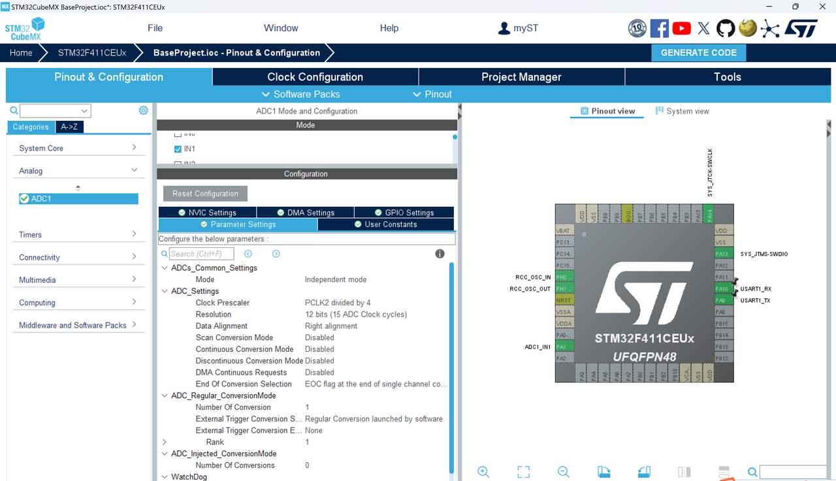Open the DMA Settings tab
Image resolution: width=836 pixels, height=481 pixels.
coord(306,212)
